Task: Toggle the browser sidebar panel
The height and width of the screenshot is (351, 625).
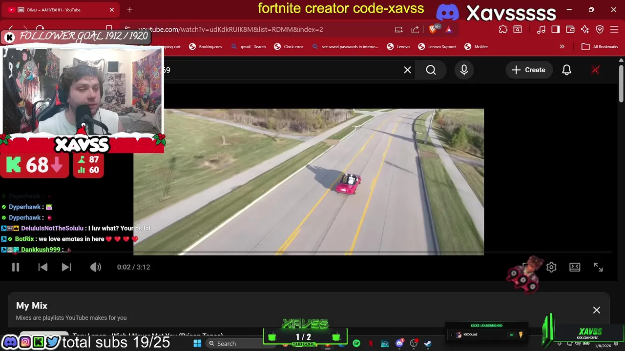Action: (556, 29)
